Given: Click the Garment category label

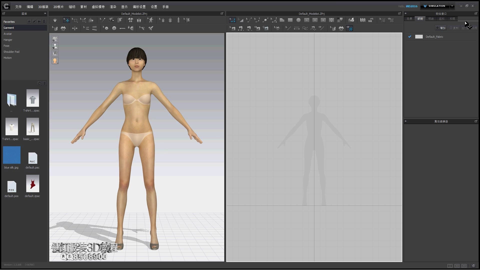Looking at the screenshot, I should pyautogui.click(x=9, y=28).
